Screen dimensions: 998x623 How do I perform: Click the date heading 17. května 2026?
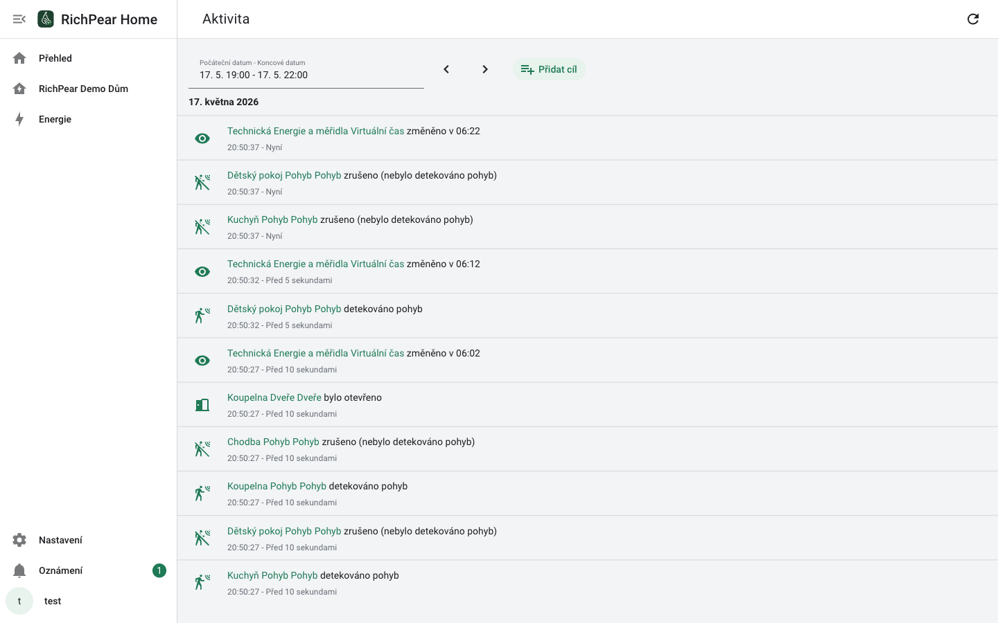pos(224,102)
